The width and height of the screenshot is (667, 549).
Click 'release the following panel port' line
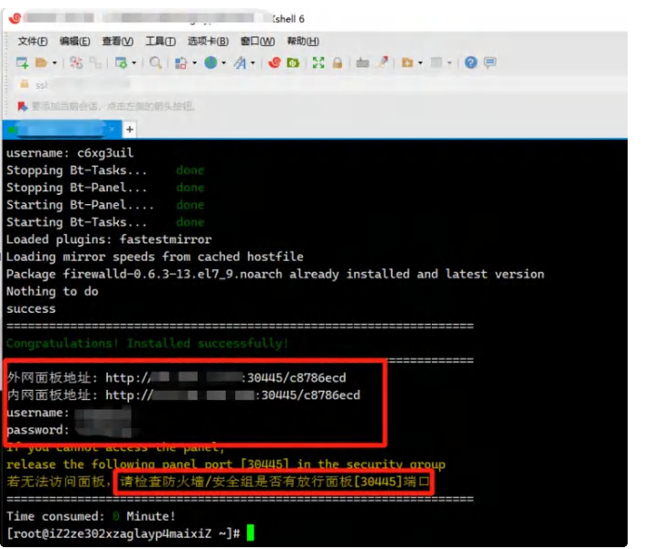226,465
